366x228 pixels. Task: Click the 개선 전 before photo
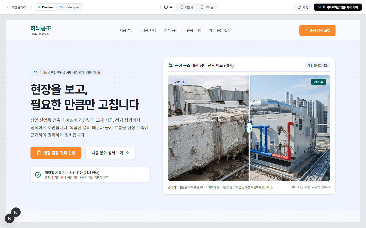click(208, 128)
